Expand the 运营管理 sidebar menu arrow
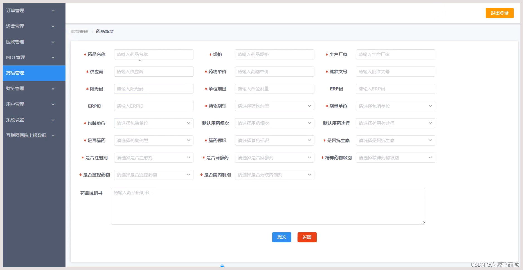 pyautogui.click(x=53, y=26)
